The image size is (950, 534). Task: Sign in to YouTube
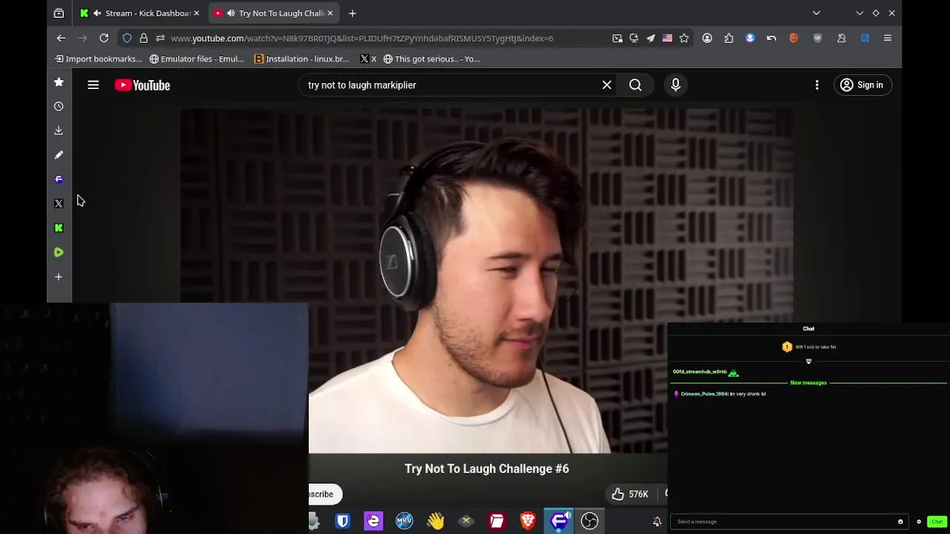point(862,85)
